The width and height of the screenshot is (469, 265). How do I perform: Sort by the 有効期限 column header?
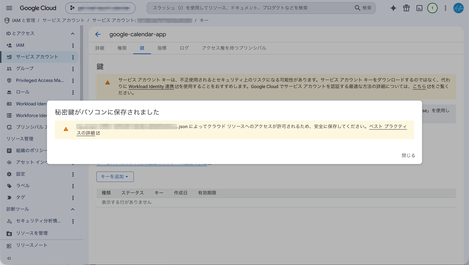point(207,193)
